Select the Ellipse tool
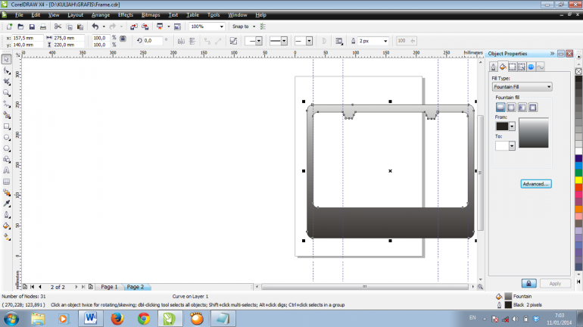This screenshot has height=327, width=583. tap(6, 138)
